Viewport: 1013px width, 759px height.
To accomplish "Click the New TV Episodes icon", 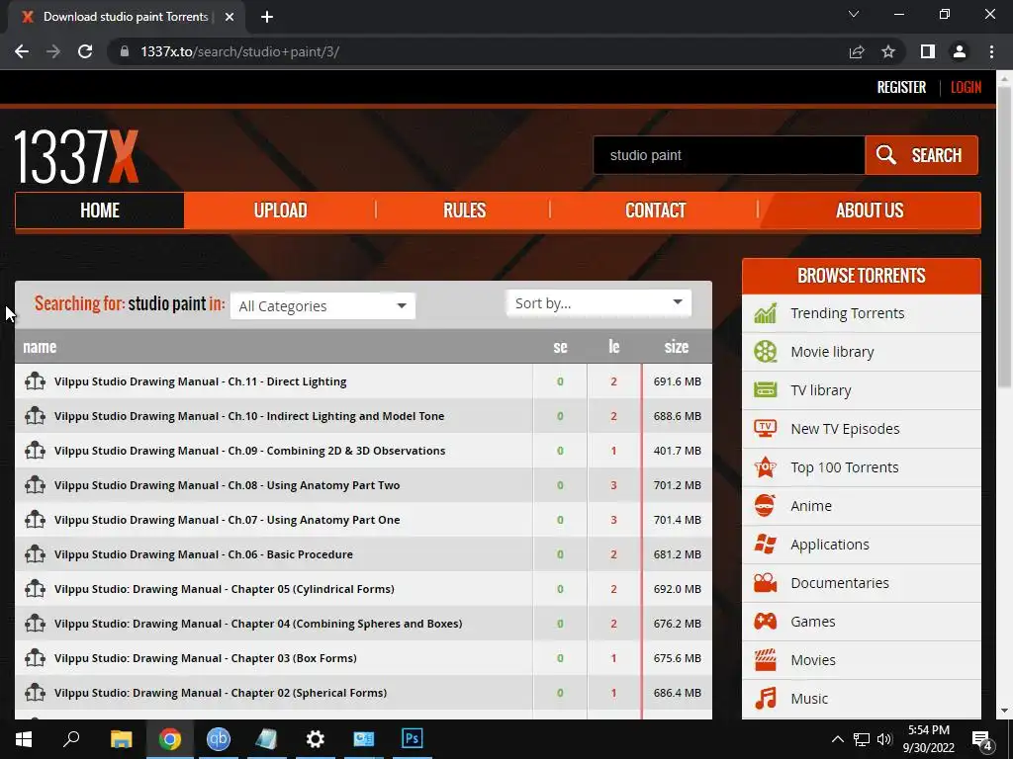I will coord(766,429).
